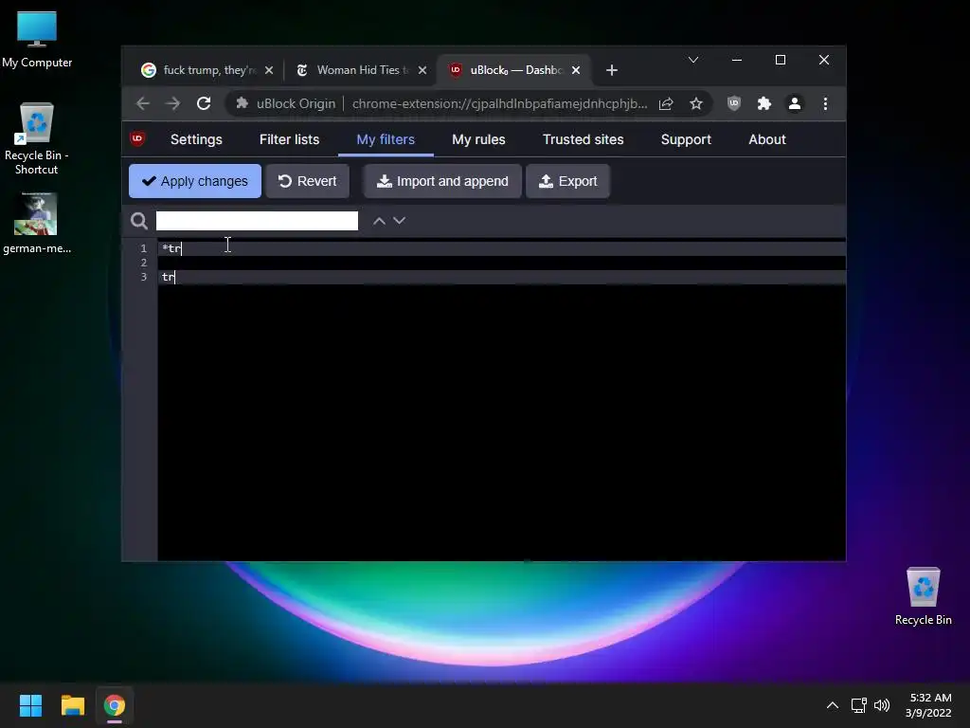This screenshot has width=970, height=728.
Task: Click the address bar URL
Action: pos(499,103)
